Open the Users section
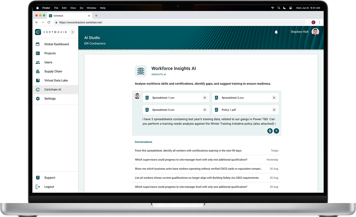The height and width of the screenshot is (217, 356). click(48, 62)
